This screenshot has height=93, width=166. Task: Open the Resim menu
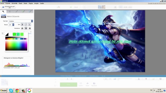click(x=25, y=3)
